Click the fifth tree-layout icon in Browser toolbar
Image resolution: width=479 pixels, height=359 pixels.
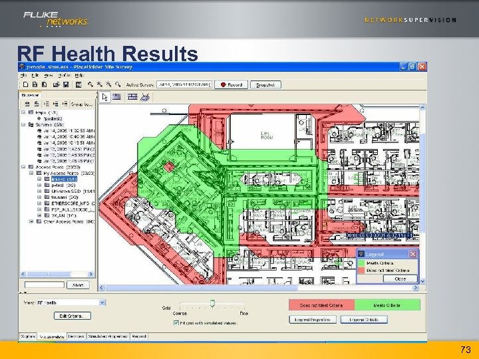(x=65, y=104)
